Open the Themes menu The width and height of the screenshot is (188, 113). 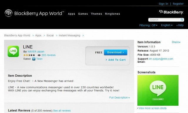tap(96, 14)
